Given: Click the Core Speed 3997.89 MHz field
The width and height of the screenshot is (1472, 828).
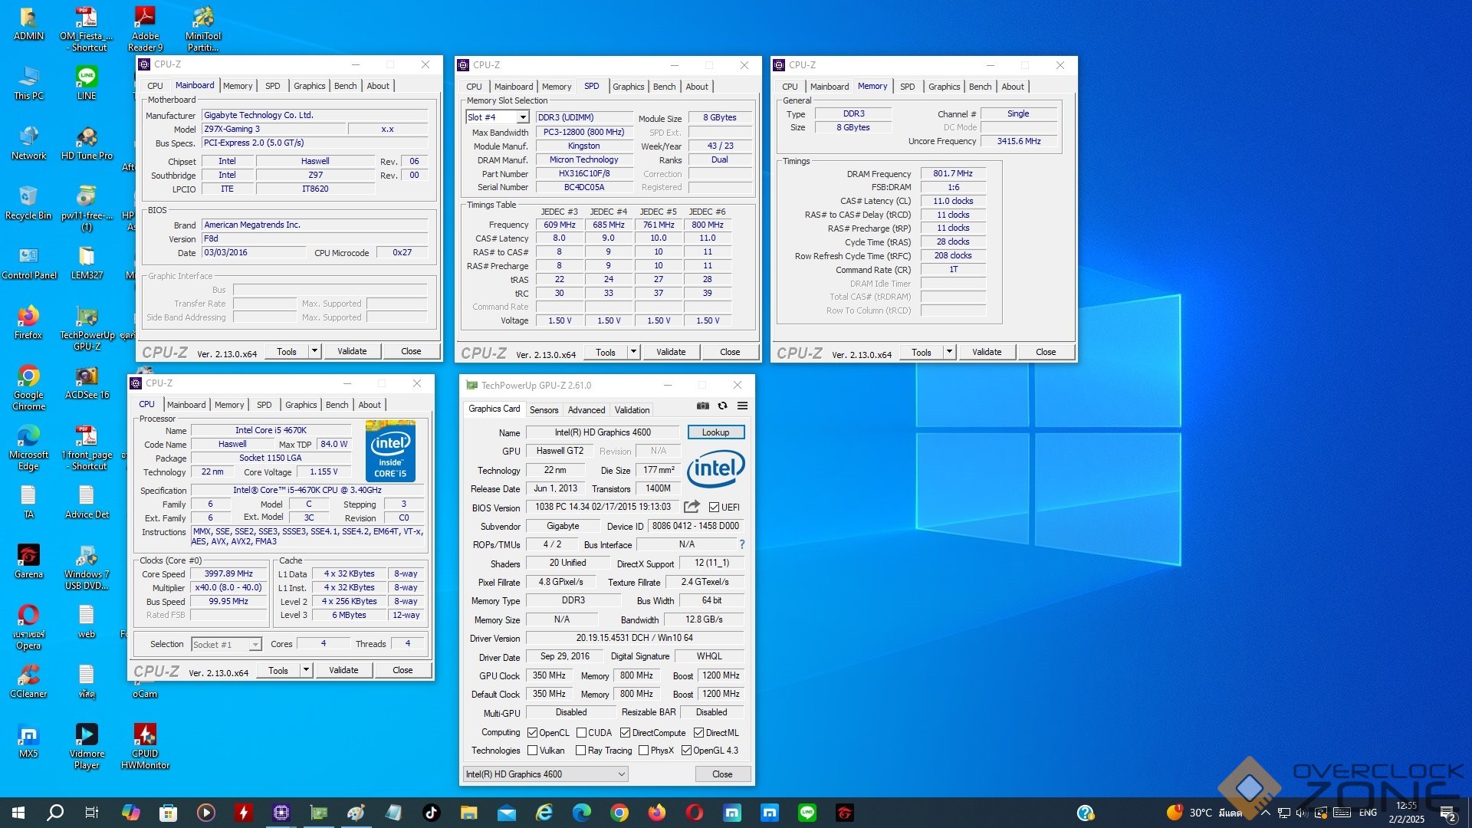Looking at the screenshot, I should [228, 573].
